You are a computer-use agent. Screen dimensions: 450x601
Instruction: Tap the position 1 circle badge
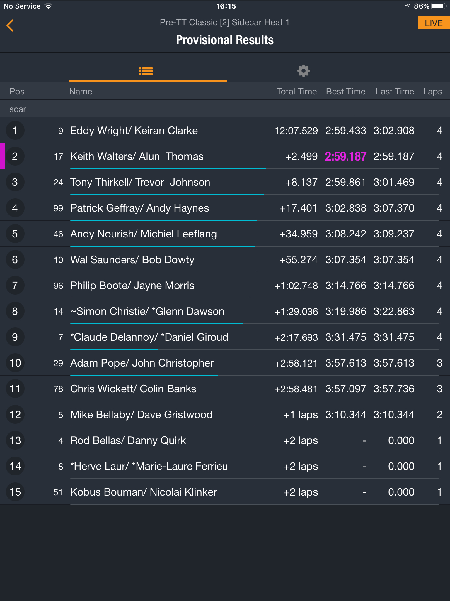coord(15,130)
